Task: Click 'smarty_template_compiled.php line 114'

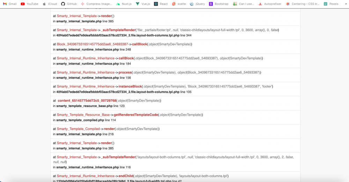Action: point(86,120)
